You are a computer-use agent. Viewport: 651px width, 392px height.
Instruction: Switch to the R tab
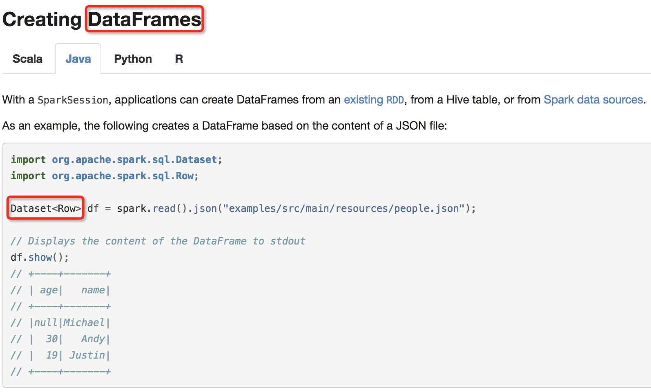click(x=179, y=59)
